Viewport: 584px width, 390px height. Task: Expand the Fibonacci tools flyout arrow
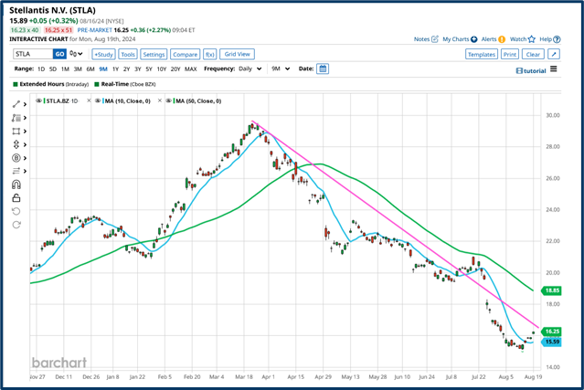pos(25,118)
